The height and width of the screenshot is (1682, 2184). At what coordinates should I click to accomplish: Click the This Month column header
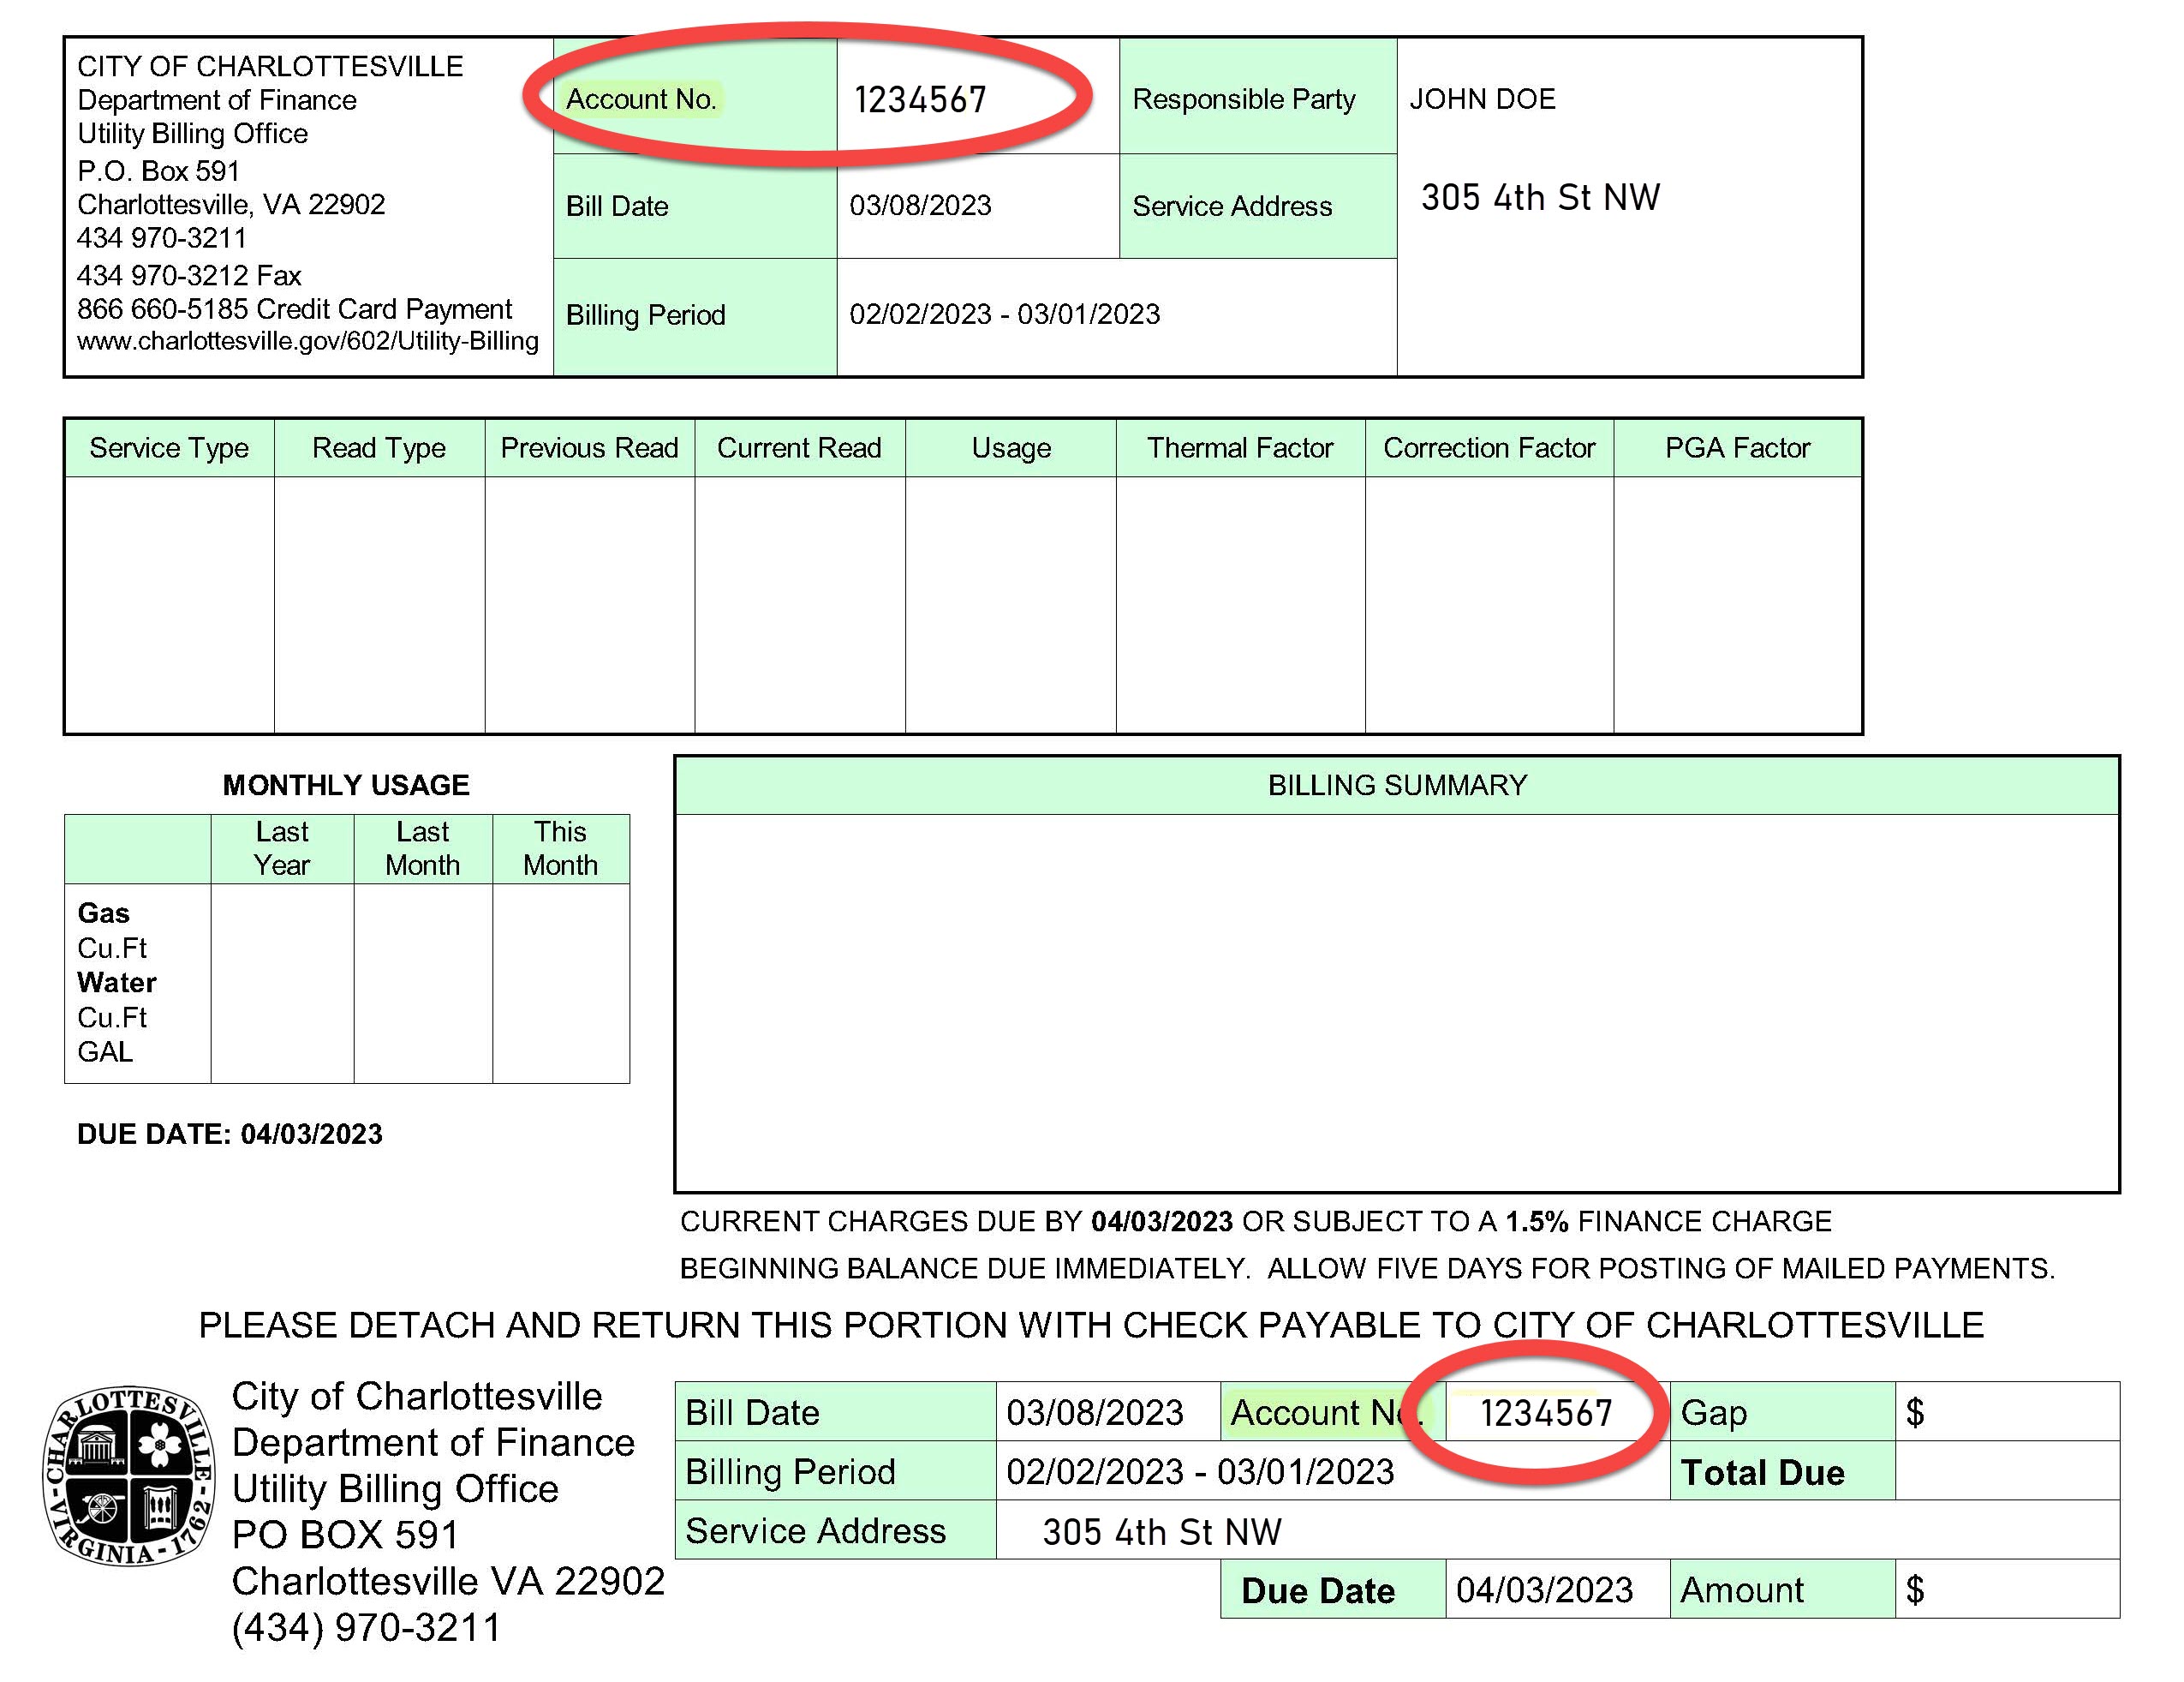pos(560,848)
